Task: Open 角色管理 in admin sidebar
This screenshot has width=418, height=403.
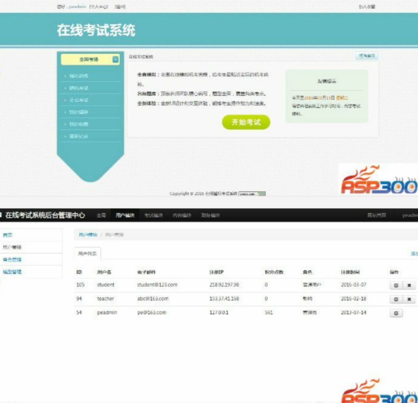Action: (12, 260)
